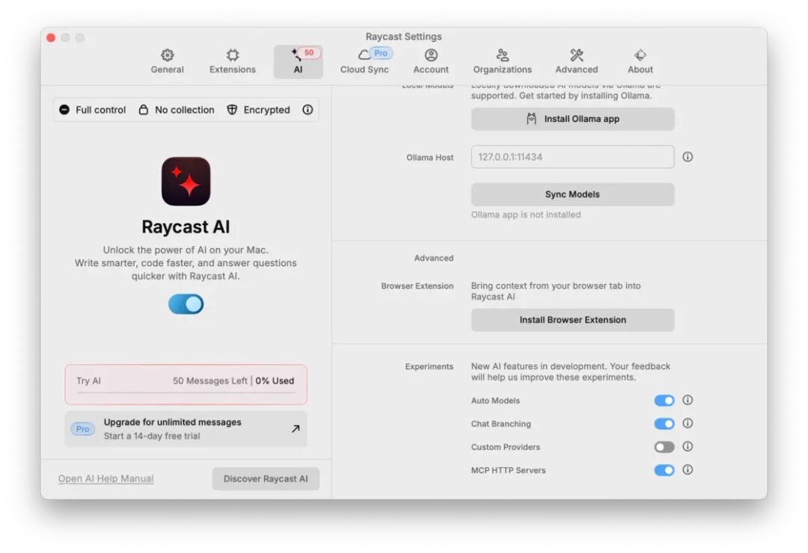Click the Try AI messages usage bar
808x553 pixels.
pos(186,385)
